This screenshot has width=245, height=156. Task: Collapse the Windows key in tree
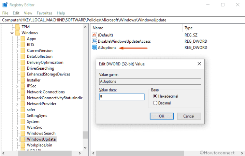(12, 33)
